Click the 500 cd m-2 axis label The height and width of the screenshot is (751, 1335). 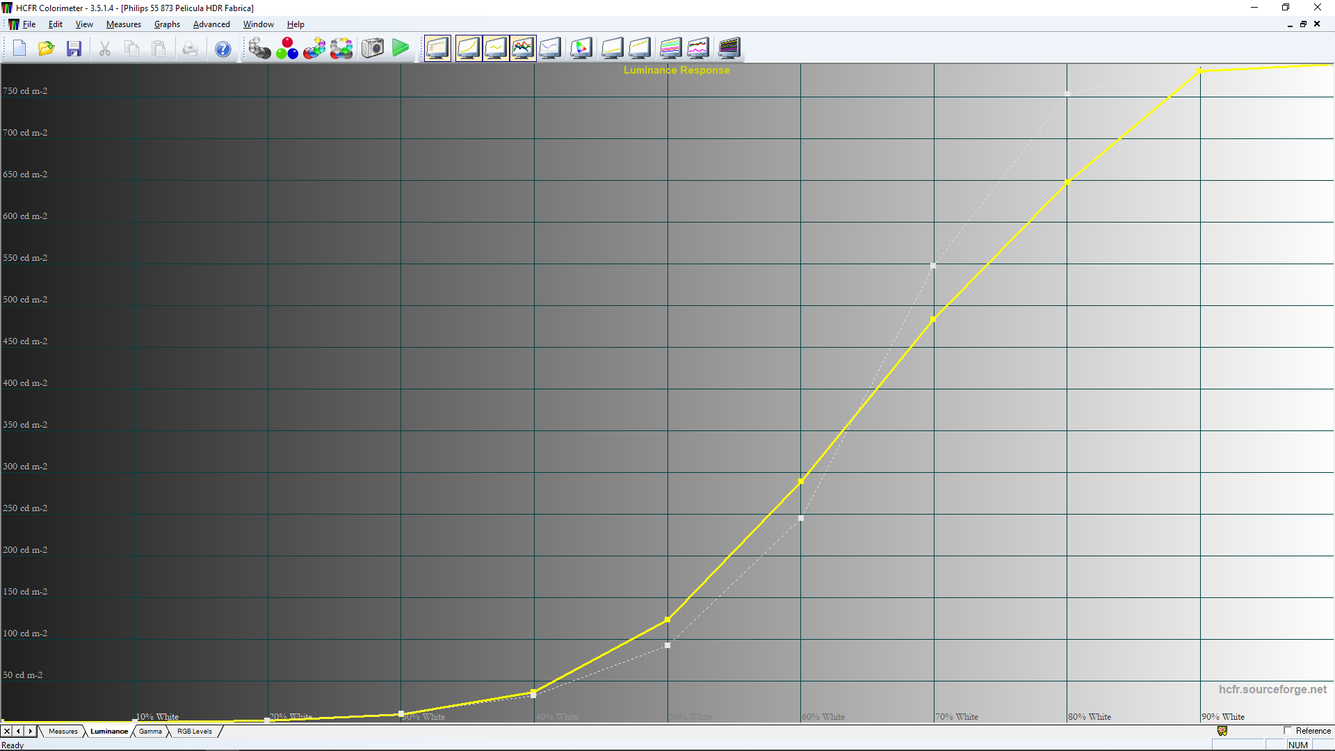(25, 300)
